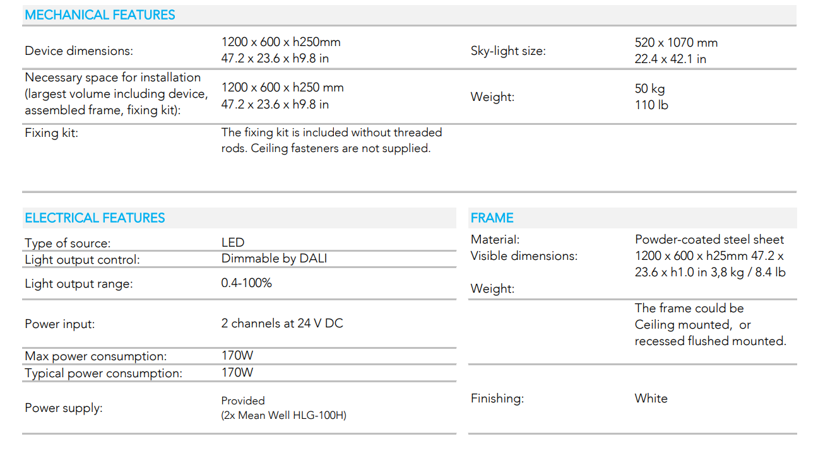The width and height of the screenshot is (818, 458).
Task: Click the ELECTRICAL FEATURES section heading
Action: point(95,218)
